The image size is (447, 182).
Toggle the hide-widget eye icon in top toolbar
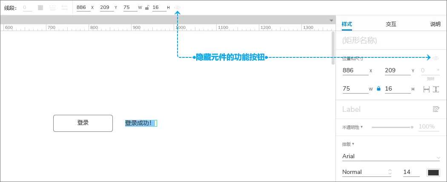tap(178, 7)
